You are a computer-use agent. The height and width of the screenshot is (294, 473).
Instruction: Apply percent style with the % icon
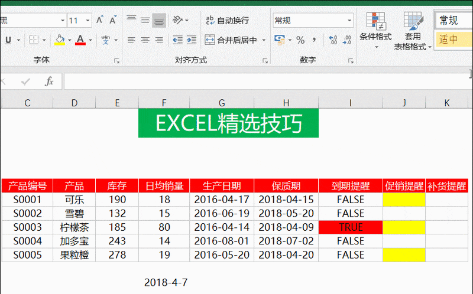[300, 40]
